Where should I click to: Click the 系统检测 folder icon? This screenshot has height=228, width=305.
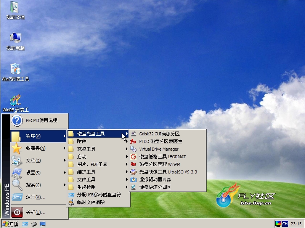pos(71,187)
